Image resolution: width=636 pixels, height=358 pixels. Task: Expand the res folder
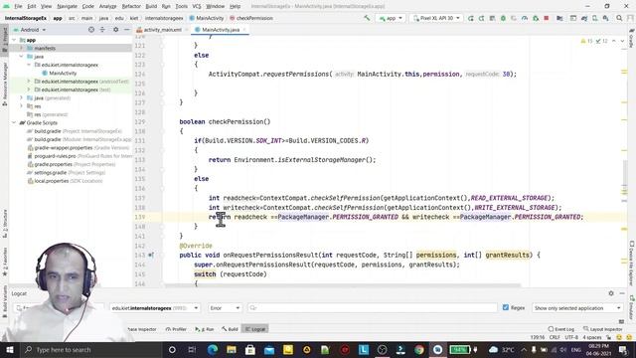coord(22,106)
